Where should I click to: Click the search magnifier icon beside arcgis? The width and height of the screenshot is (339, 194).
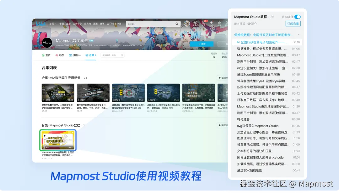[x=177, y=24]
